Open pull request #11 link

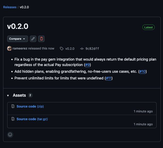tap(108, 78)
